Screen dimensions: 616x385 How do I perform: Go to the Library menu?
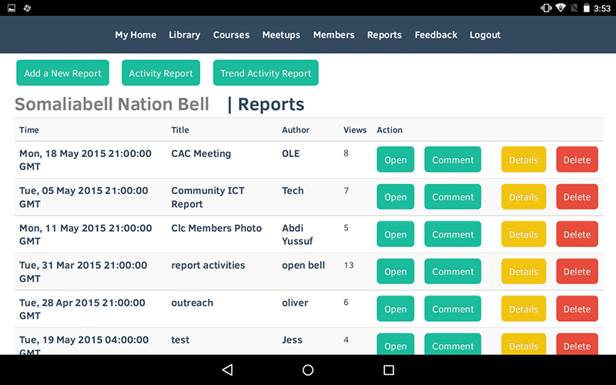[x=184, y=35]
